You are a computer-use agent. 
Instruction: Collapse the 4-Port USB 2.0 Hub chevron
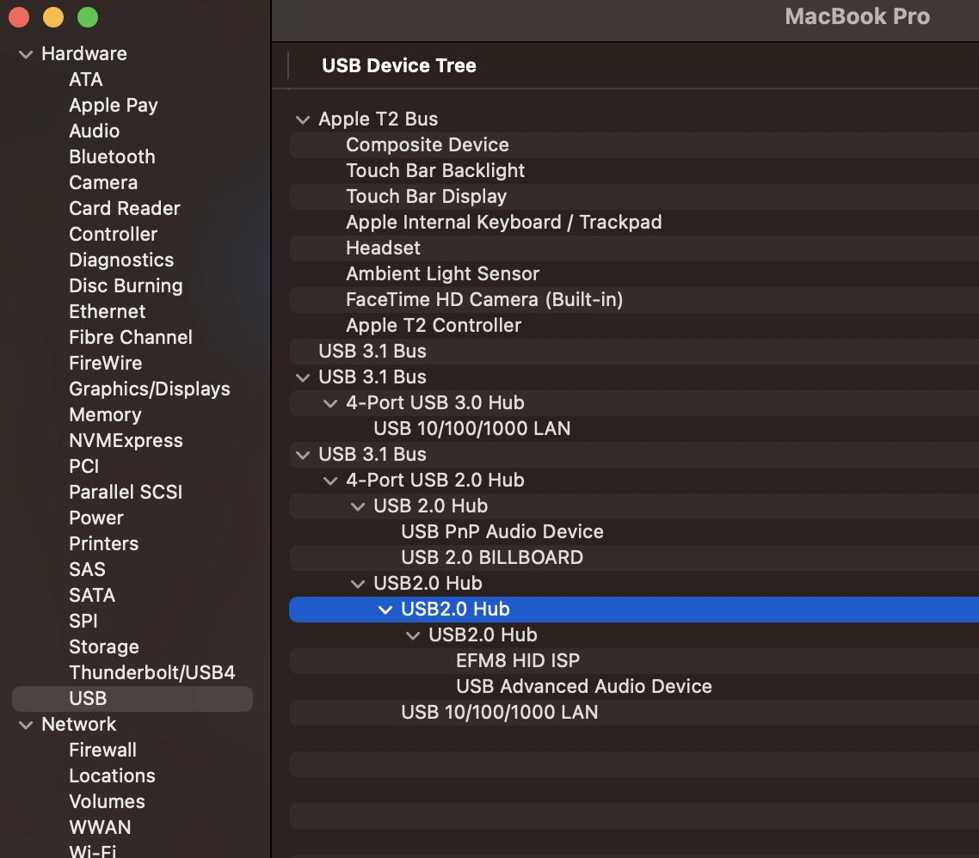click(x=330, y=481)
